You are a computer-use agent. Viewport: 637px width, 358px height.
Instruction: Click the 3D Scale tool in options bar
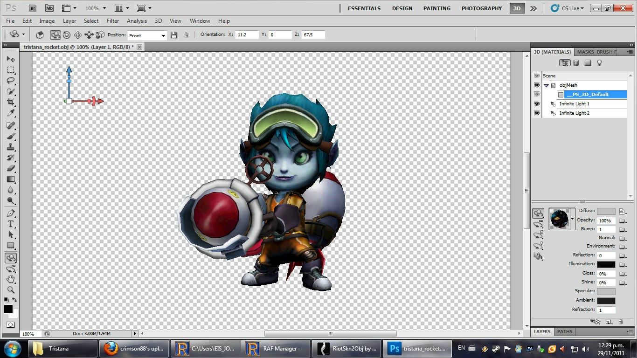[100, 35]
